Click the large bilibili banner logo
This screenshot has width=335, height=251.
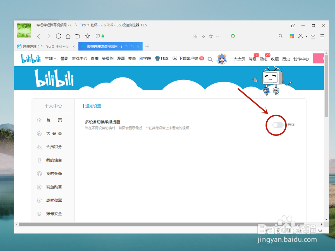pyautogui.click(x=54, y=78)
